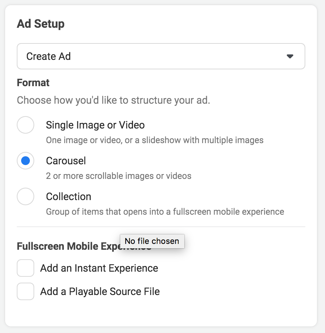The width and height of the screenshot is (325, 333).
Task: Select the Ad Setup section heading
Action: point(40,24)
